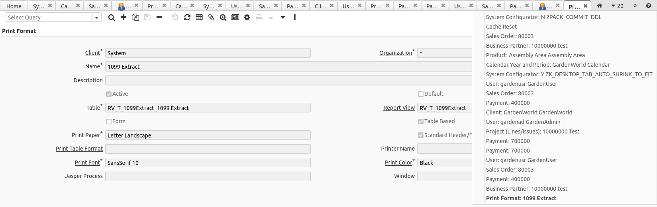Image resolution: width=657 pixels, height=207 pixels.
Task: Create a new record with plus icon
Action: 124,17
